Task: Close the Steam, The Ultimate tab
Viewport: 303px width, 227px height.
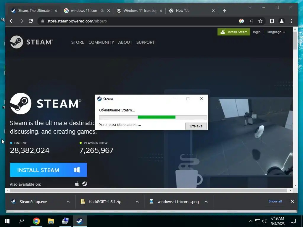Action: point(56,11)
